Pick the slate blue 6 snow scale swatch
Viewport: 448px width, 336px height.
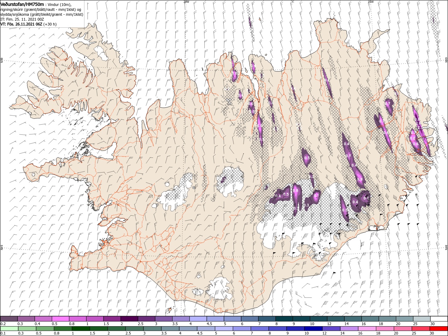250,318
